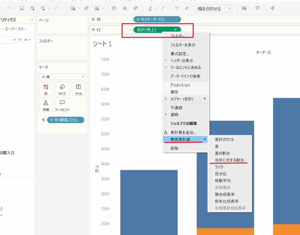Open the 色 (Color) marks card
The image size is (300, 235).
[46, 89]
